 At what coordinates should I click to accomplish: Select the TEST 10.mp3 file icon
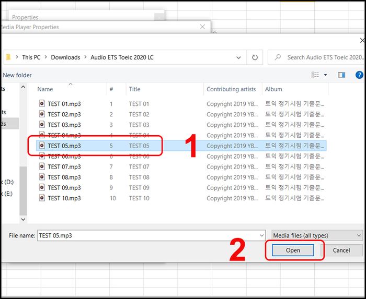[42, 198]
